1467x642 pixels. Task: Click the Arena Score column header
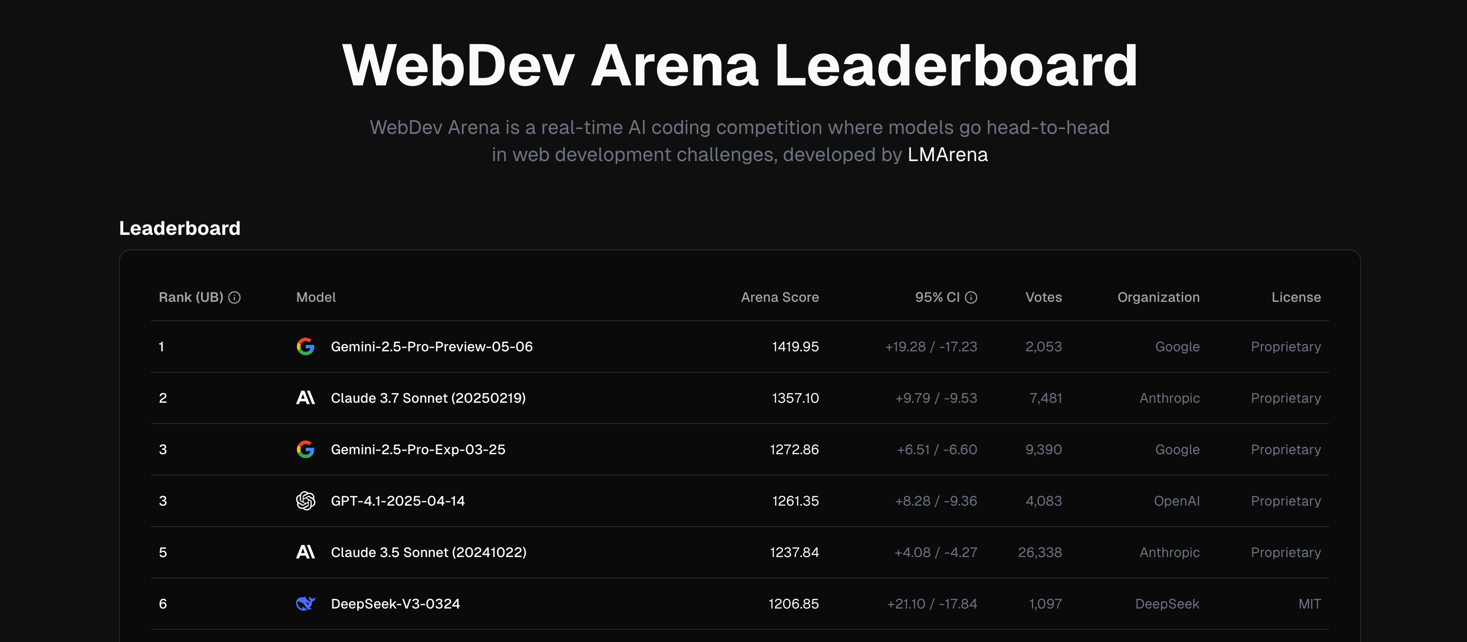779,297
